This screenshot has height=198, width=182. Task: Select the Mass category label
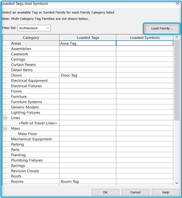pyautogui.click(x=16, y=128)
